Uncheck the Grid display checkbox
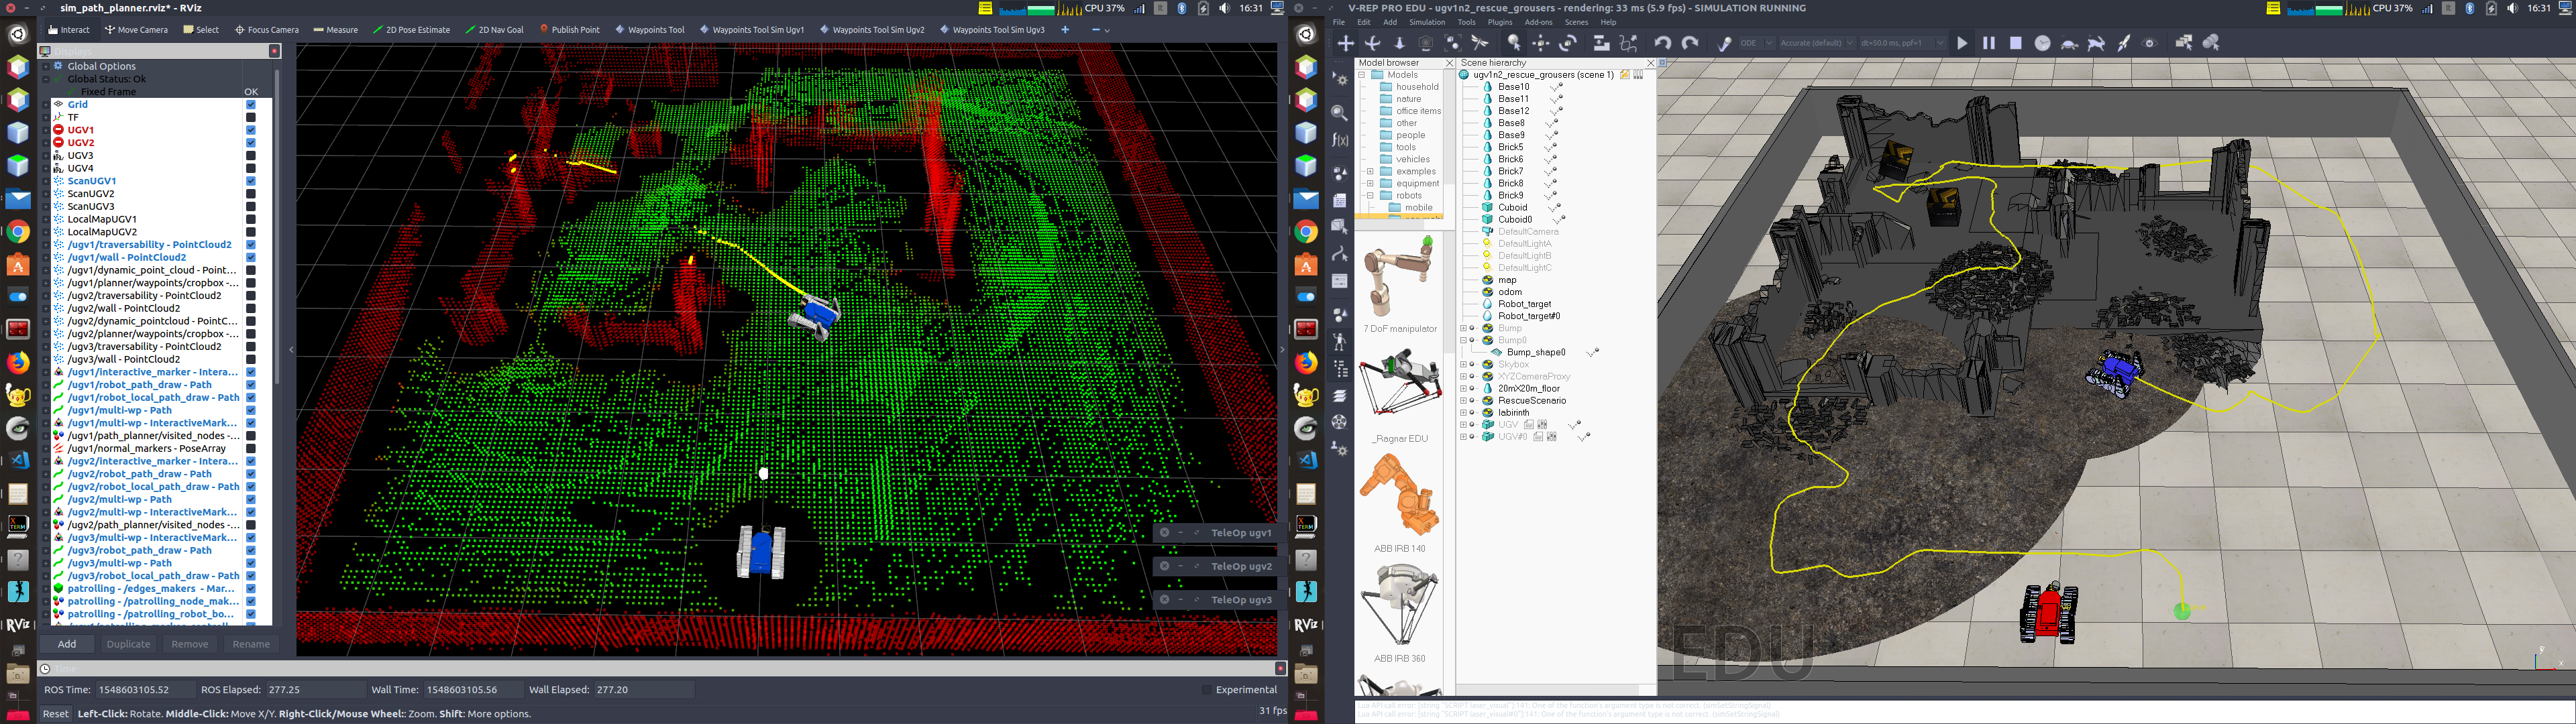The width and height of the screenshot is (2576, 724). tap(251, 104)
